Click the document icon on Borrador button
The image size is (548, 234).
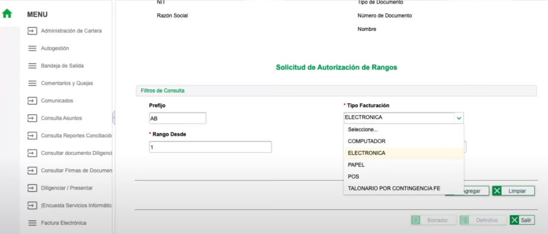pos(415,220)
